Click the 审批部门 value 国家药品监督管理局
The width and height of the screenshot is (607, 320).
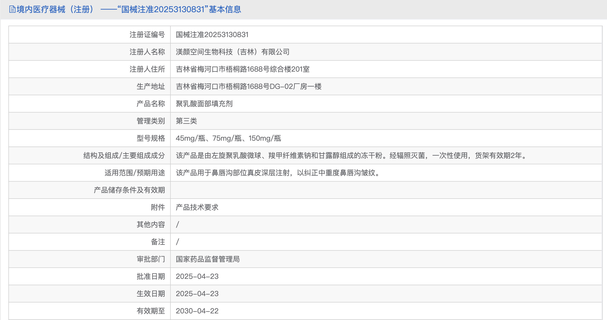pyautogui.click(x=208, y=259)
